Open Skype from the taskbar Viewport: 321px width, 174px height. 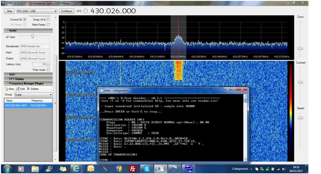click(x=147, y=169)
